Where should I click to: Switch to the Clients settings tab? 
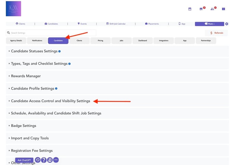click(79, 40)
